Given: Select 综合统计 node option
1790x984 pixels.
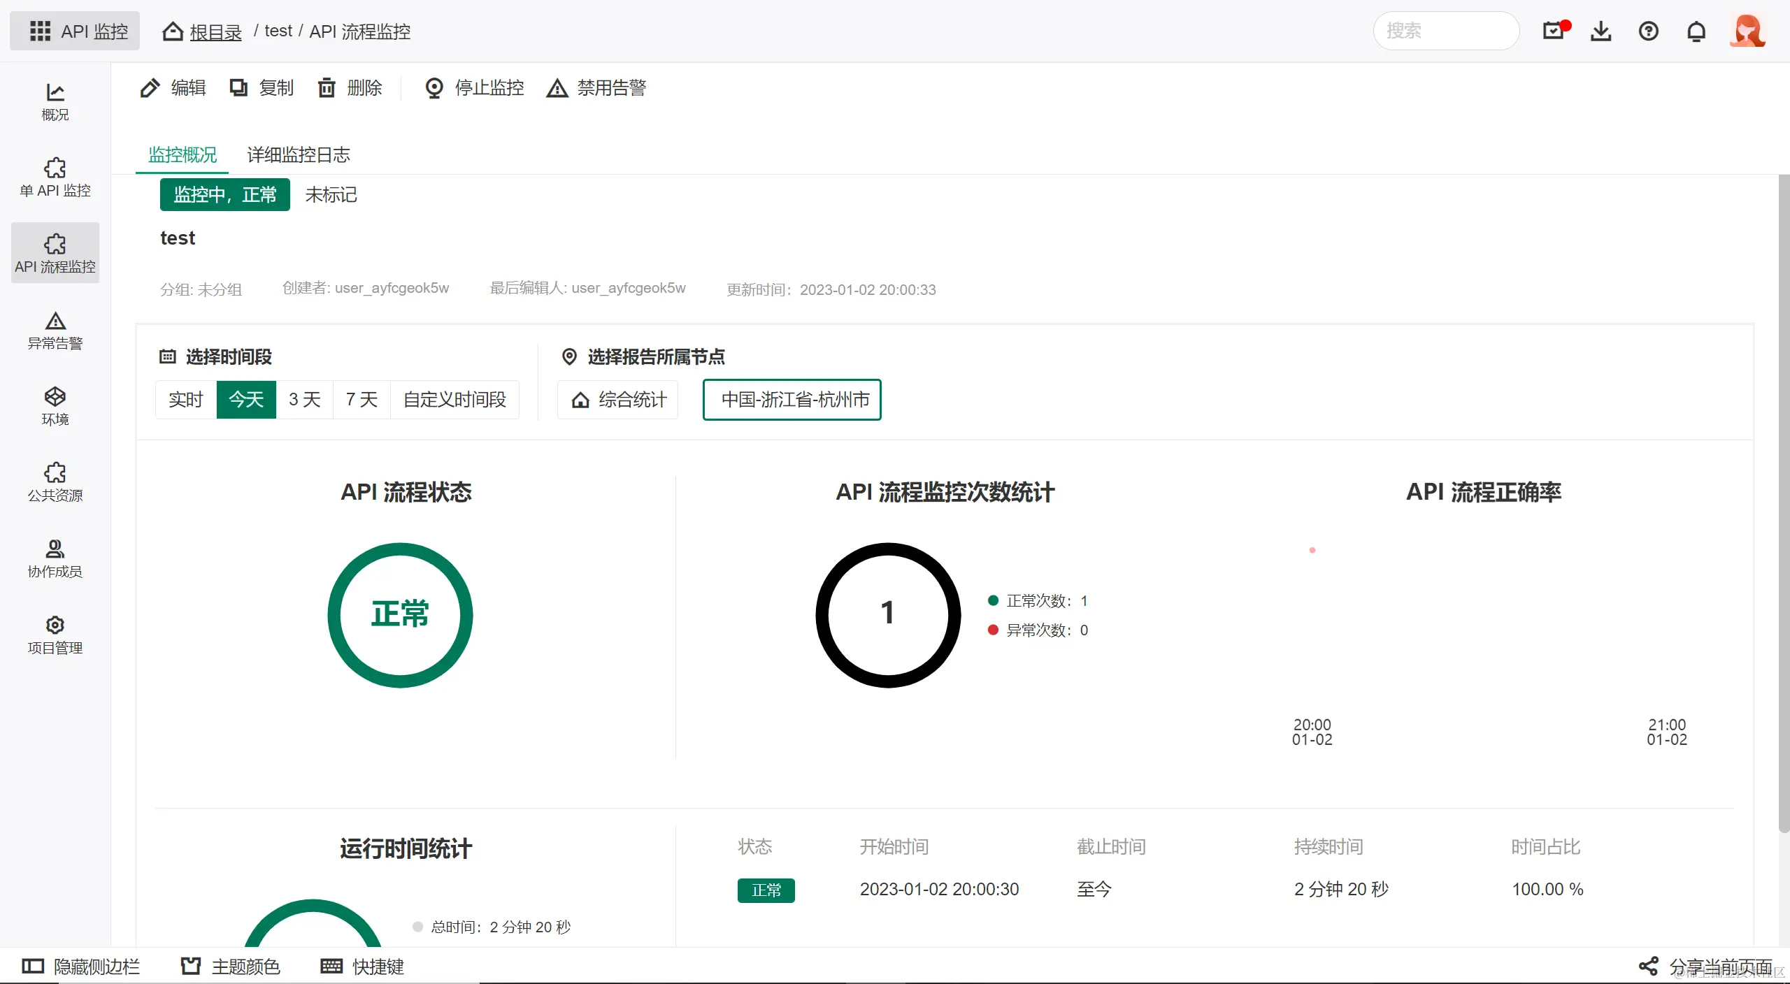Looking at the screenshot, I should coord(618,400).
